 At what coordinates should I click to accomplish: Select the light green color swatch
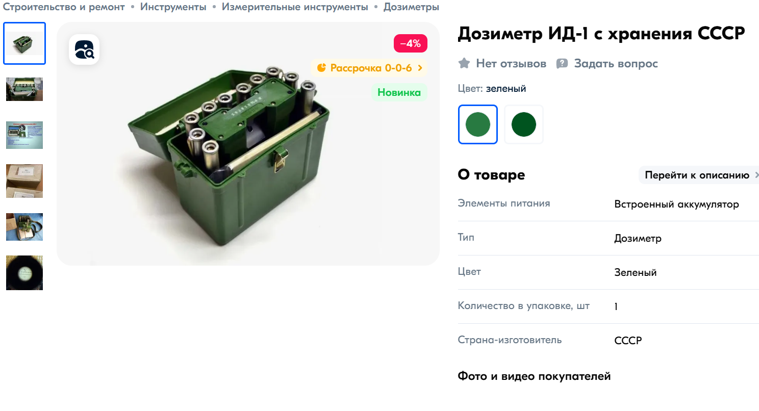[478, 124]
